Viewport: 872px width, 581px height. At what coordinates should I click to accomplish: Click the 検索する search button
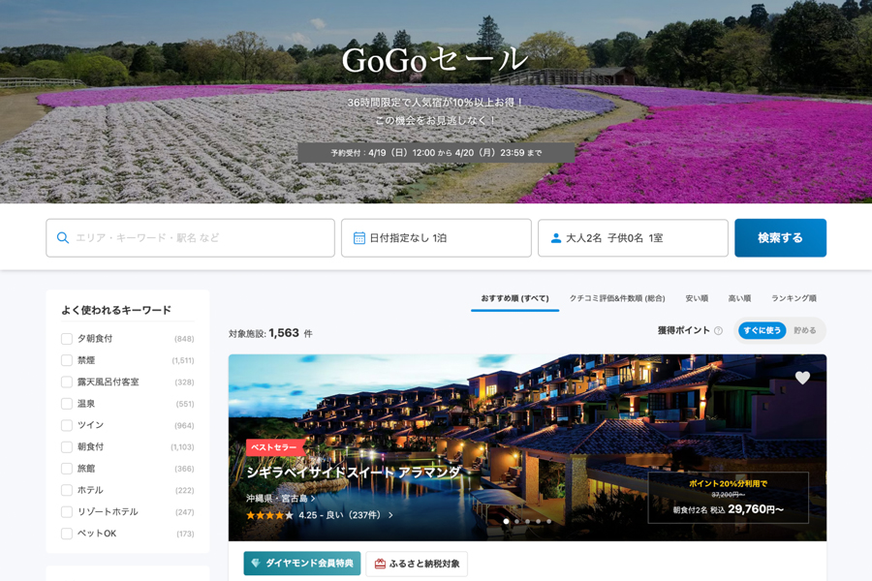[x=780, y=237]
